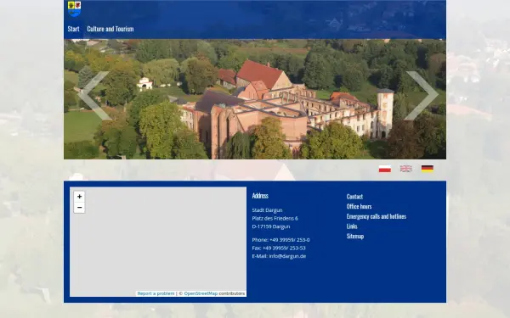The height and width of the screenshot is (318, 510).
Task: Open the Contact page link
Action: click(x=354, y=197)
